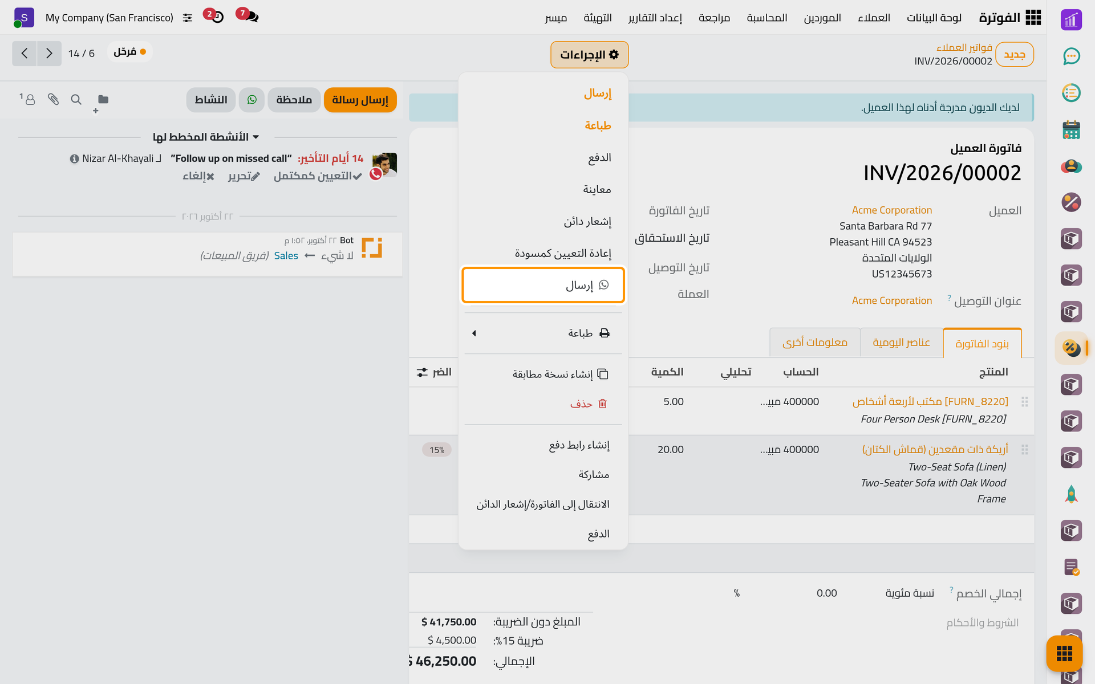Click the search magnifier icon in chatter
1095x684 pixels.
tap(76, 100)
